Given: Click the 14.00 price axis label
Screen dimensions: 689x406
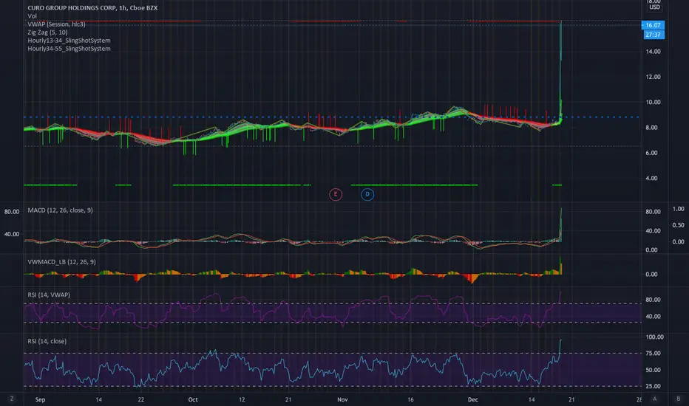Looking at the screenshot, I should tap(653, 52).
